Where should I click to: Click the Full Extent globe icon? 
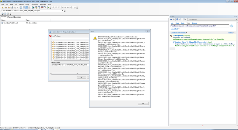click(x=61, y=7)
